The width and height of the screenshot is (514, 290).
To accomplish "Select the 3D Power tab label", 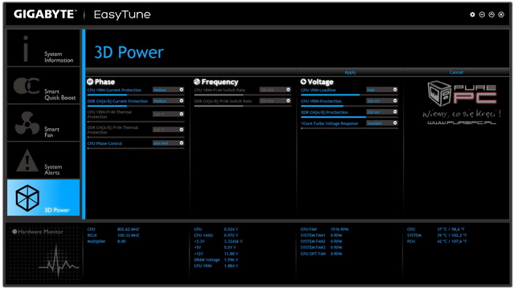I will (x=57, y=210).
